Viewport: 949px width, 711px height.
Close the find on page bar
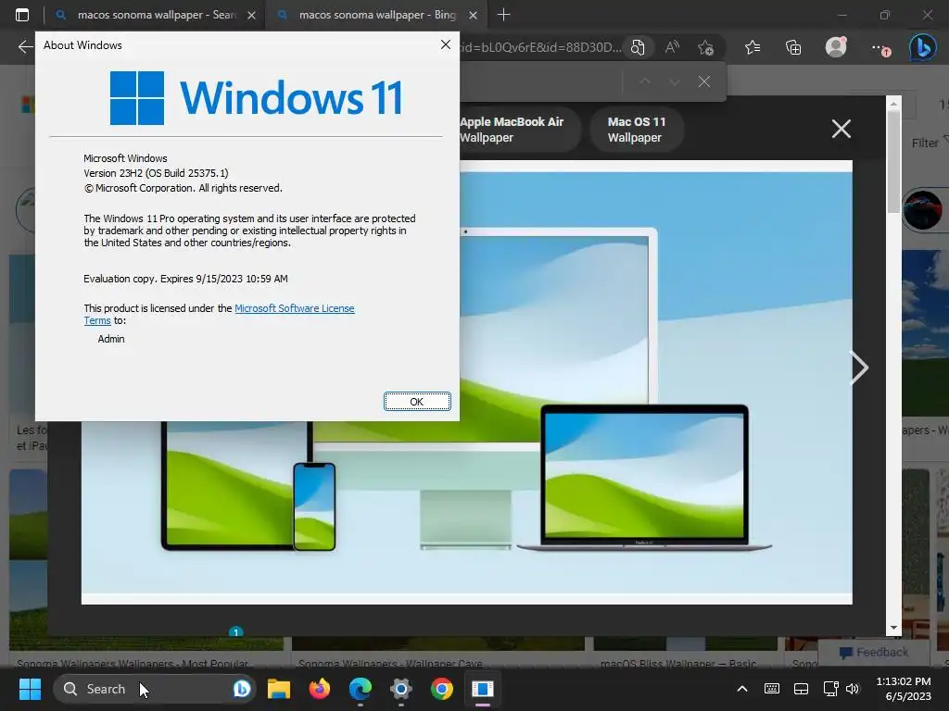click(x=704, y=81)
